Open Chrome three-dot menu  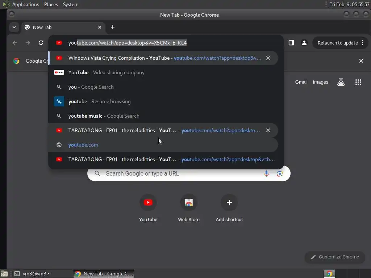click(362, 43)
